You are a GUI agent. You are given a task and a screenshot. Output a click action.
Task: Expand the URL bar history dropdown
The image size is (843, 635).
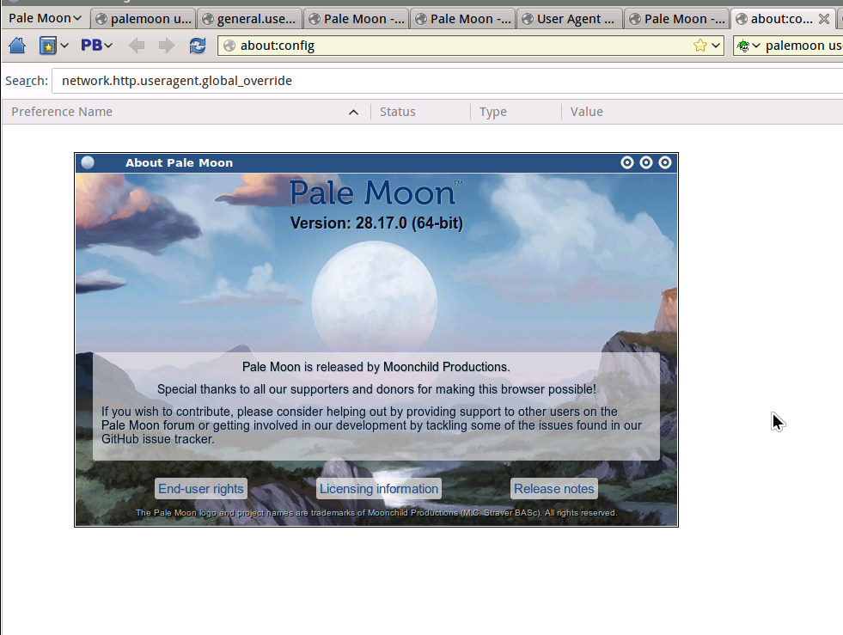(x=716, y=46)
